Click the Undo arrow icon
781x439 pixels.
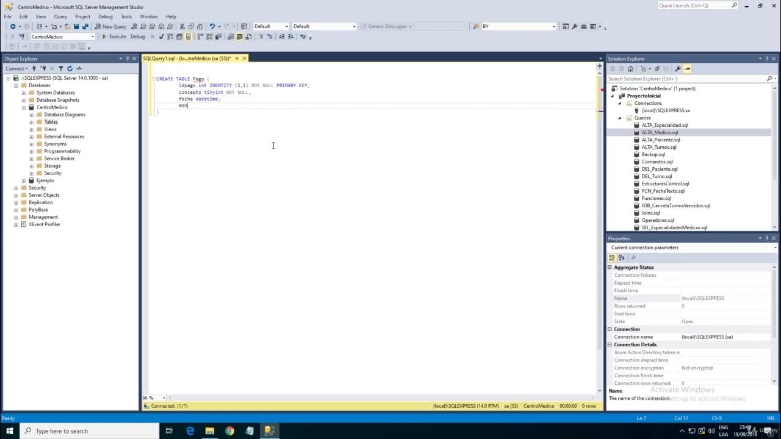[212, 27]
